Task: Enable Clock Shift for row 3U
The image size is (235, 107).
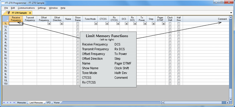Action: (170, 39)
